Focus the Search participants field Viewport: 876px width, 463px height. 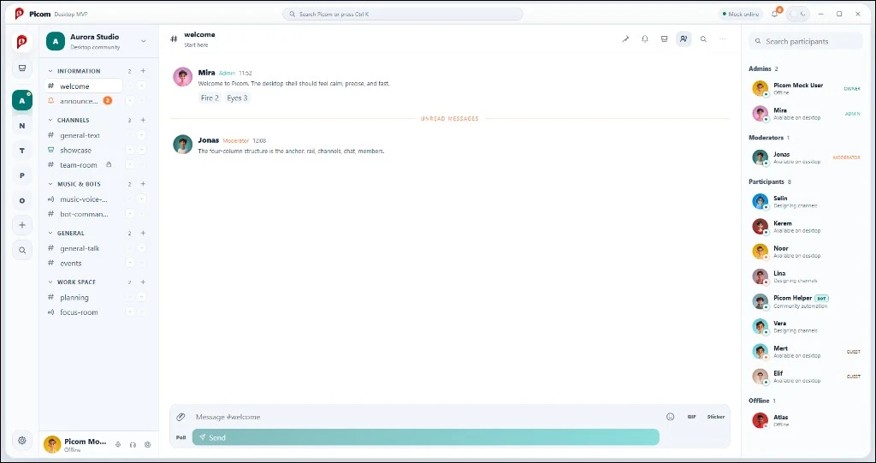[x=806, y=41]
